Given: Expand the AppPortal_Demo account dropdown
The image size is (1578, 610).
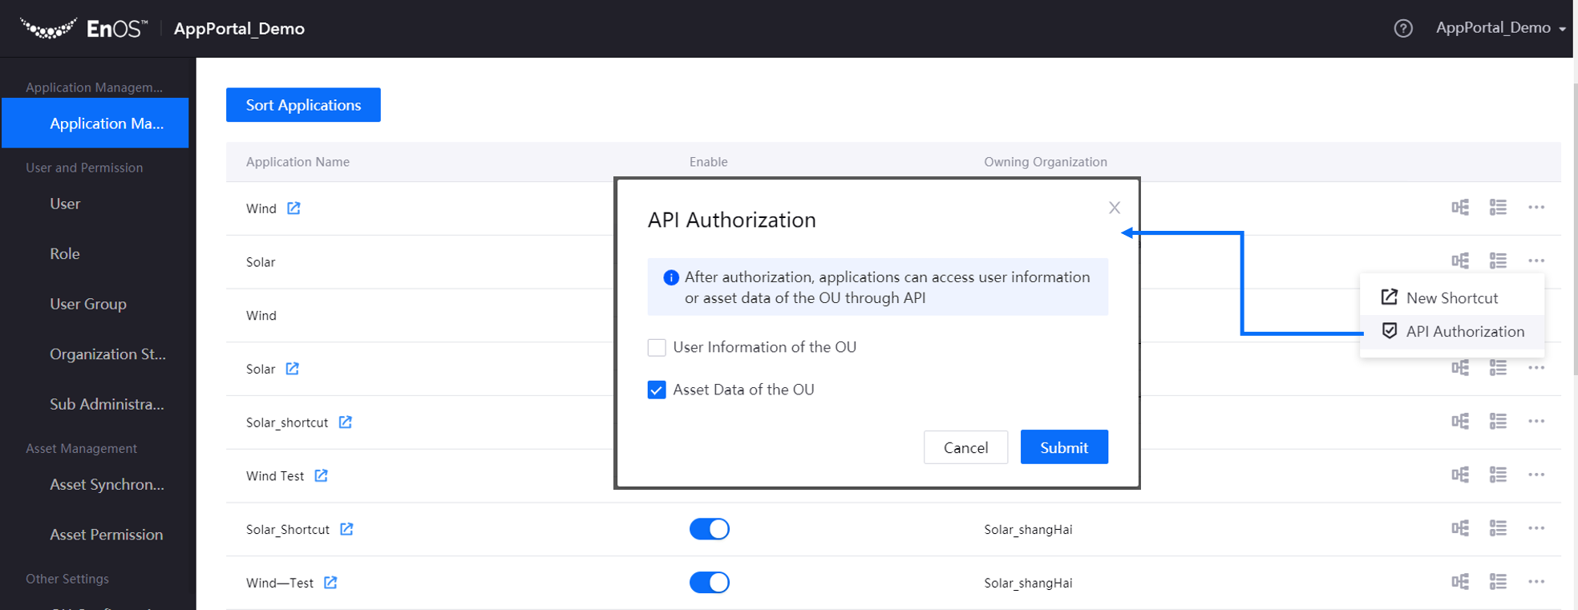Looking at the screenshot, I should (x=1499, y=28).
